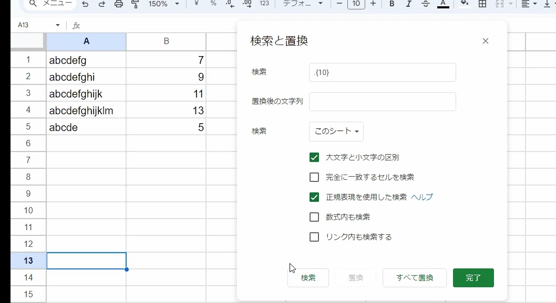Click cell B4 with value 13
The image size is (556, 303).
(x=166, y=110)
